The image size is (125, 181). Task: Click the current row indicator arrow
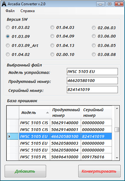coord(9,136)
